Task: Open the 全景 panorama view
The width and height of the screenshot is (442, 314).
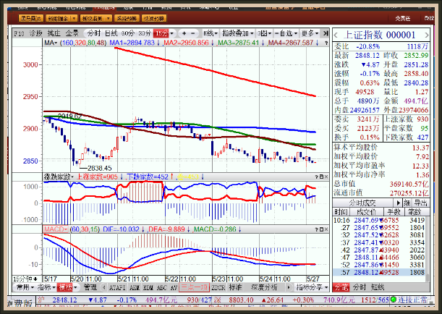Action: 72,33
